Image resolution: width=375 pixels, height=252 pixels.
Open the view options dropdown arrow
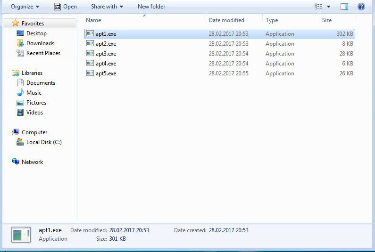pos(328,7)
